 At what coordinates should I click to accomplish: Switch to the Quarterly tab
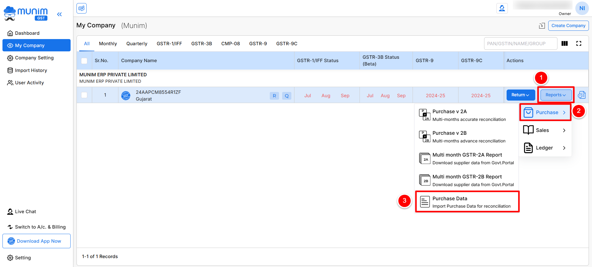(137, 44)
